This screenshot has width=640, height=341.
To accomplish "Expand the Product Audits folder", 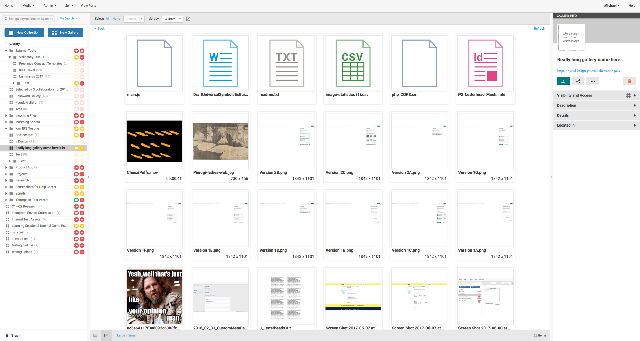I will click(6, 167).
